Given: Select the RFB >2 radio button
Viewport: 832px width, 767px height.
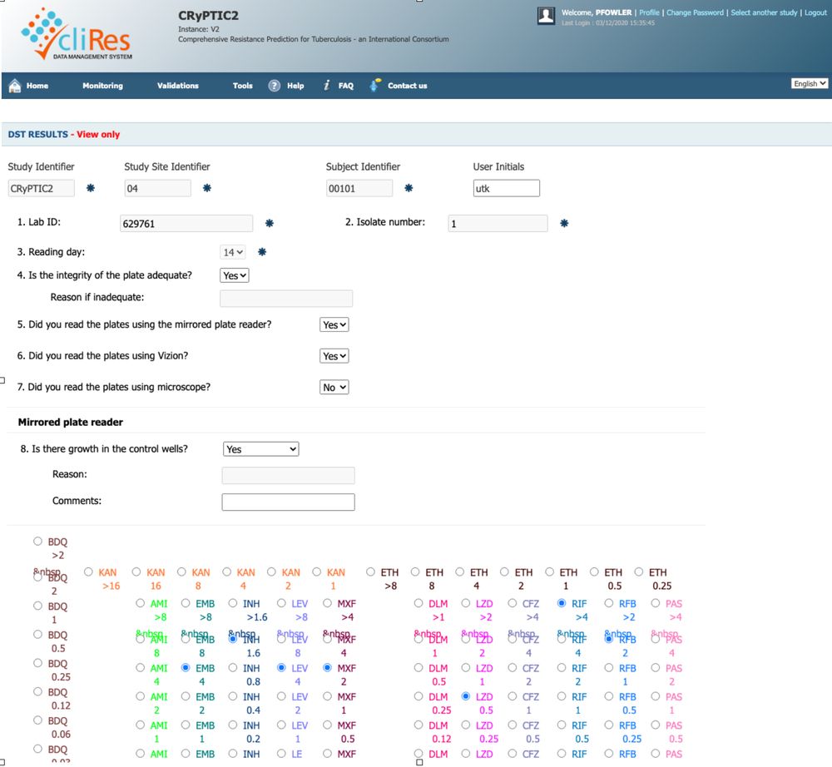Looking at the screenshot, I should [x=609, y=603].
